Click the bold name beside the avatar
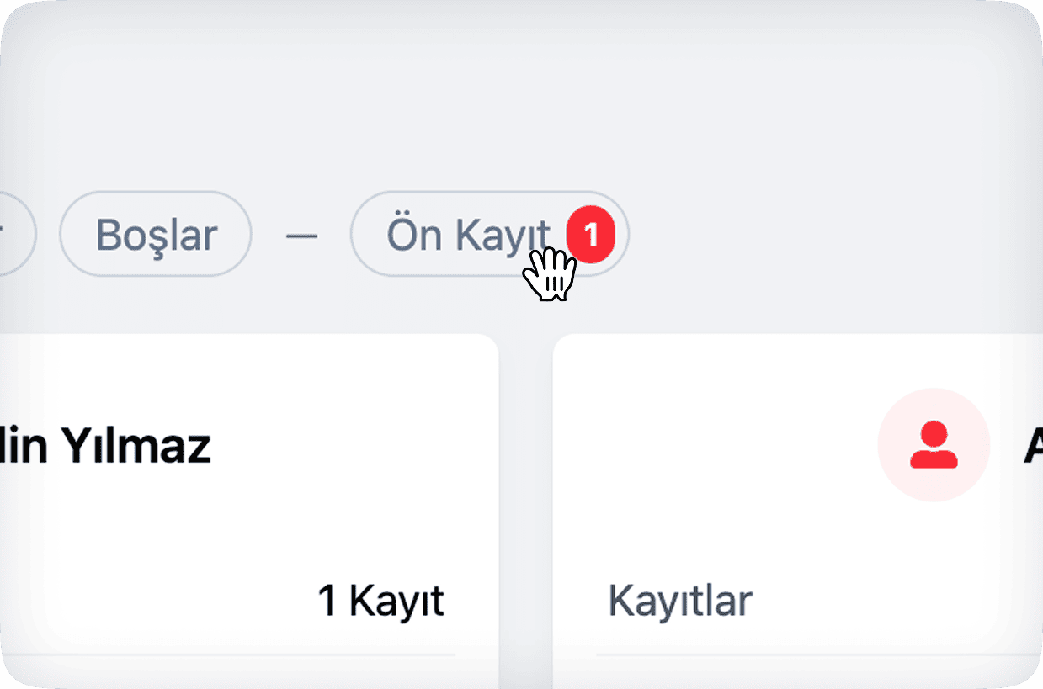 (x=1033, y=446)
